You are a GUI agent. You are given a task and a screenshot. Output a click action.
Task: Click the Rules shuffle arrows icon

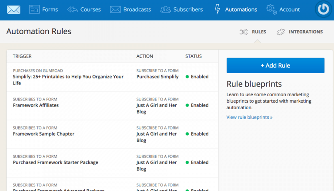[244, 32]
